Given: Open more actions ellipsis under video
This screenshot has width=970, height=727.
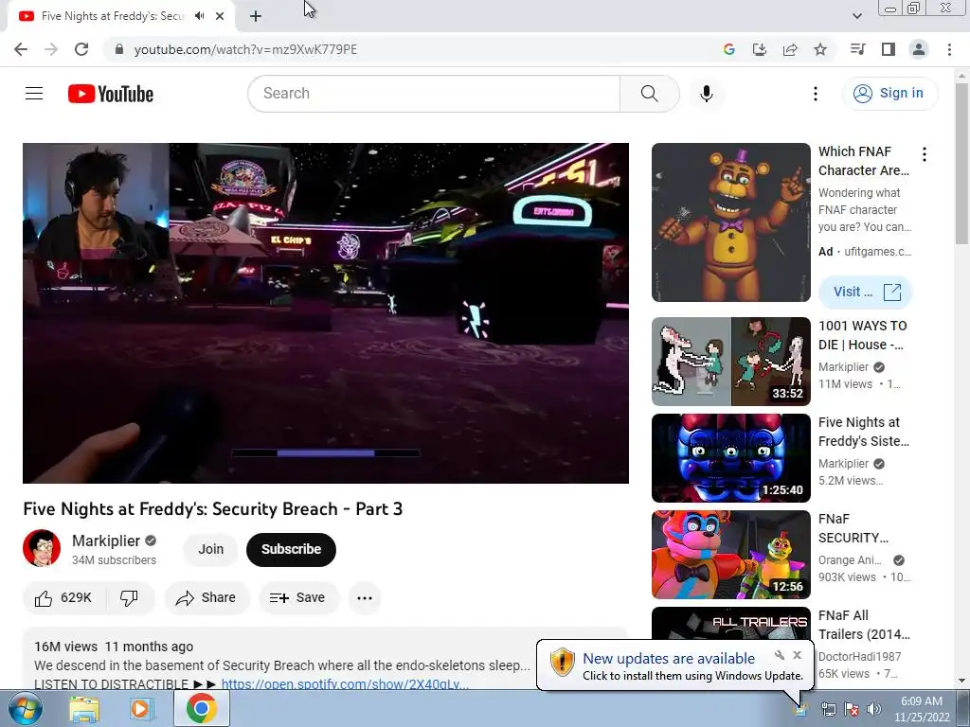Looking at the screenshot, I should tap(365, 598).
